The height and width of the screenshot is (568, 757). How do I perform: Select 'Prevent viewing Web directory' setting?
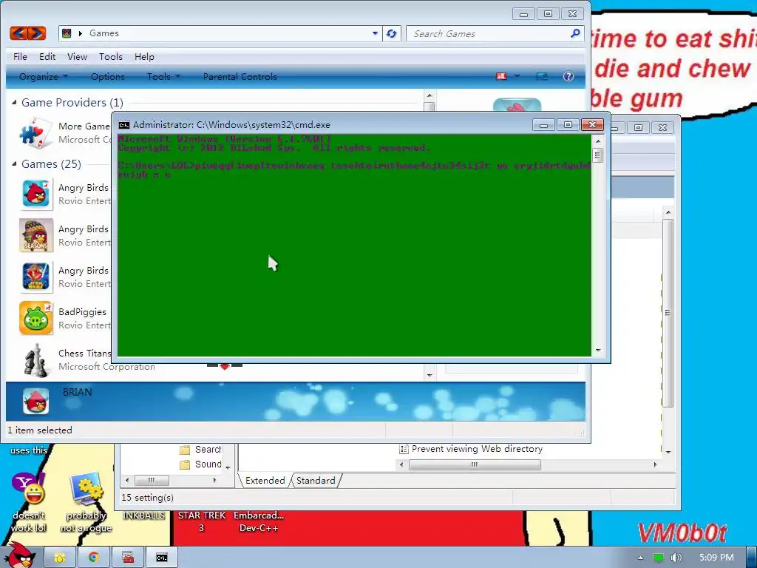point(471,449)
